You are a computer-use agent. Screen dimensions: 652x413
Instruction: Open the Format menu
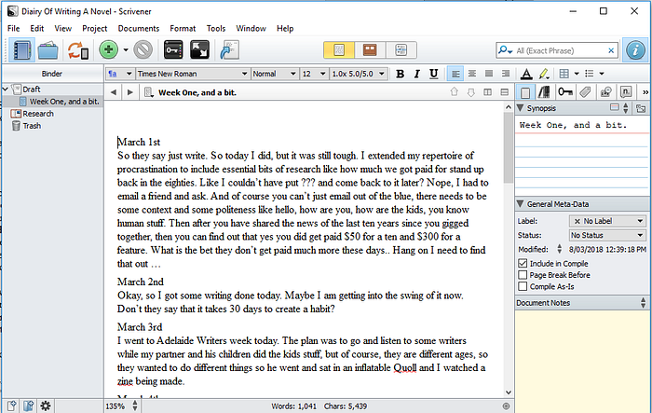(183, 28)
